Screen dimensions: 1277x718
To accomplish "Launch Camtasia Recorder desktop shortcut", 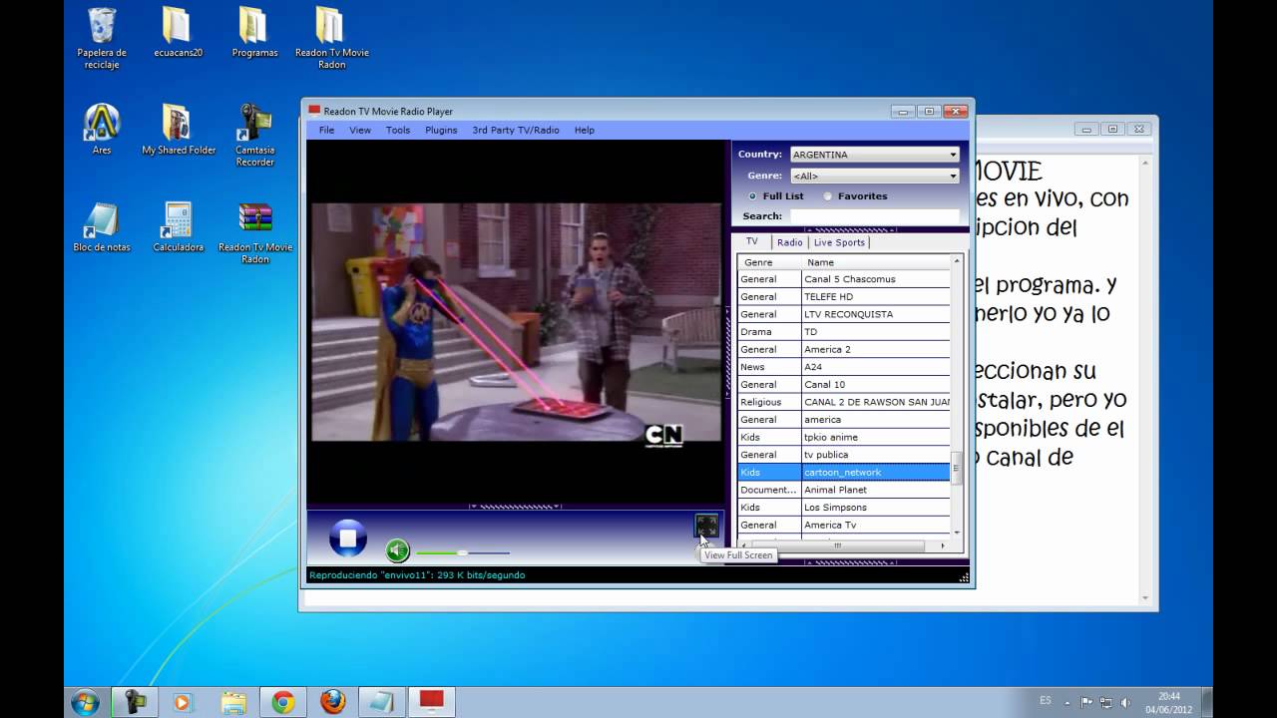I will coord(255,136).
